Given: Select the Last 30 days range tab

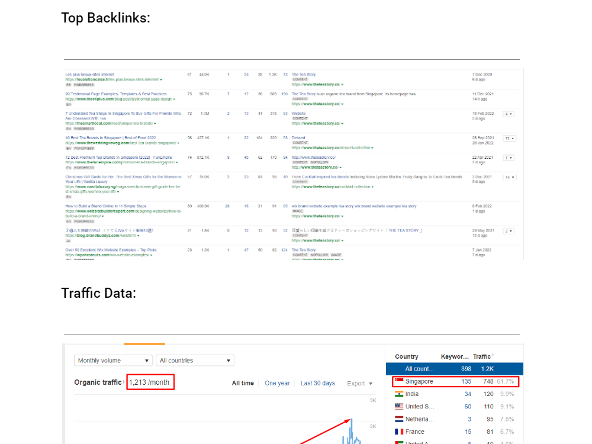Looking at the screenshot, I should [317, 383].
